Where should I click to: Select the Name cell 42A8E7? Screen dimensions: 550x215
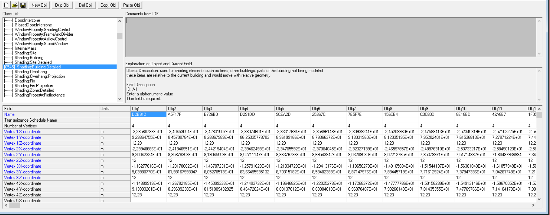(x=509, y=114)
